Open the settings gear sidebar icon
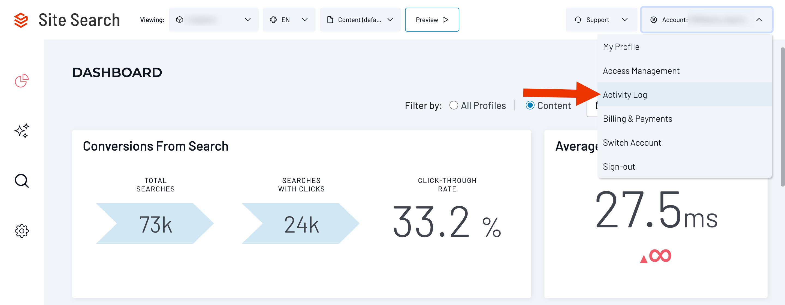 click(x=22, y=231)
